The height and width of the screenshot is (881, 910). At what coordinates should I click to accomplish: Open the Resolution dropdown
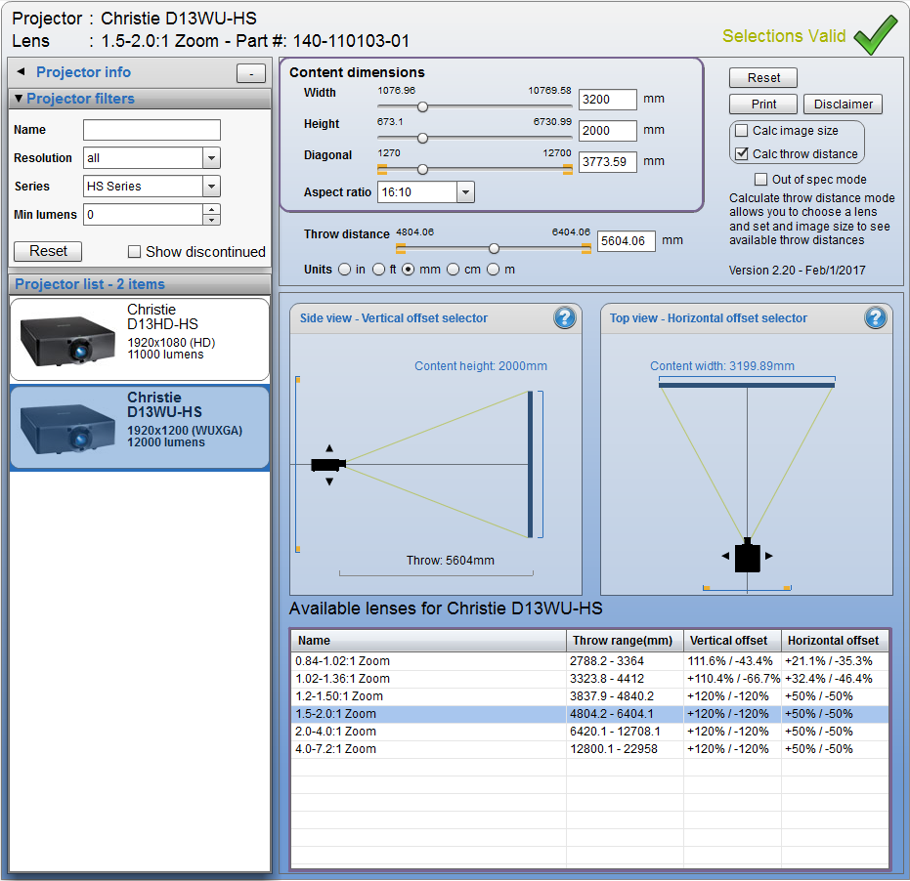click(x=211, y=158)
